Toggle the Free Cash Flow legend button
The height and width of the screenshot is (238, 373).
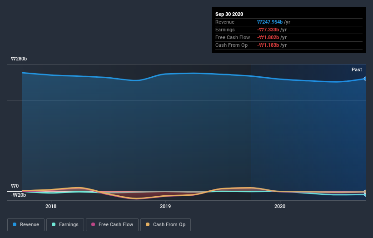click(112, 225)
